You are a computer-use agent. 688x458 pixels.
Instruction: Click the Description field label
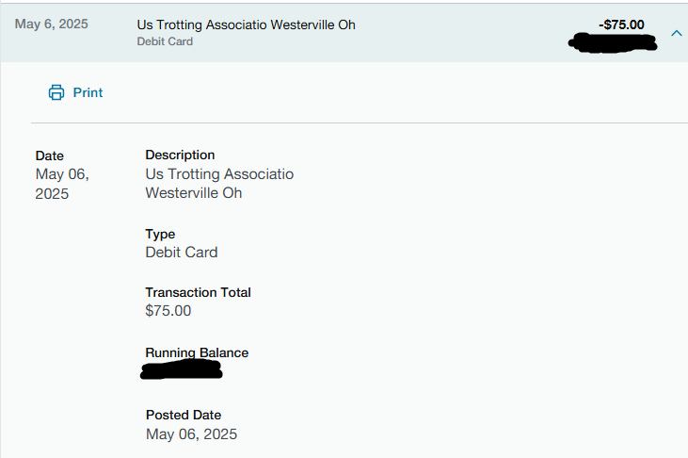[x=180, y=155]
